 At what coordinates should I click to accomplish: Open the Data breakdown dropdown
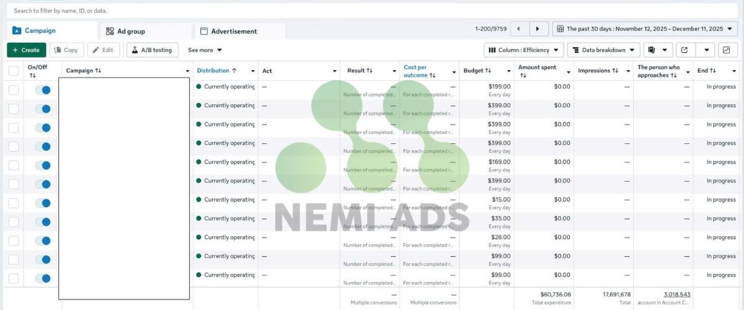[x=604, y=50]
